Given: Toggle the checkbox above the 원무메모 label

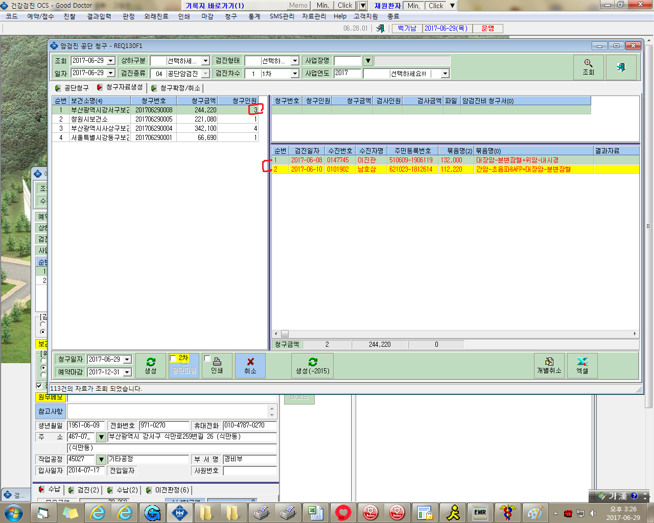Looking at the screenshot, I should pyautogui.click(x=39, y=386).
